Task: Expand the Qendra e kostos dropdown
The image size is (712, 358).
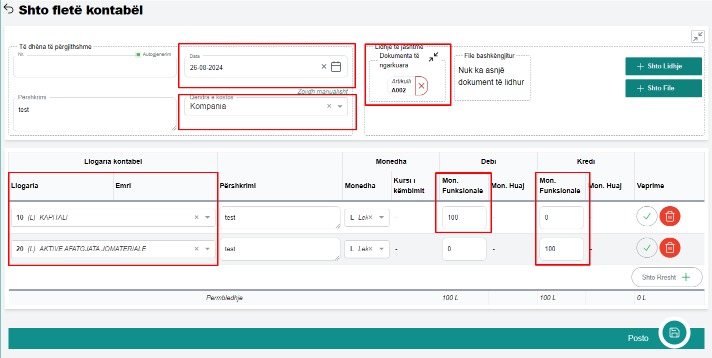Action: (x=340, y=106)
